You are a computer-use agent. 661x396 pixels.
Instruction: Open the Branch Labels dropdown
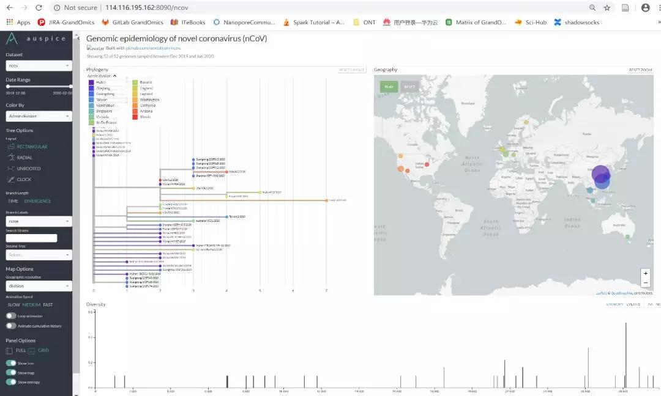tap(39, 221)
